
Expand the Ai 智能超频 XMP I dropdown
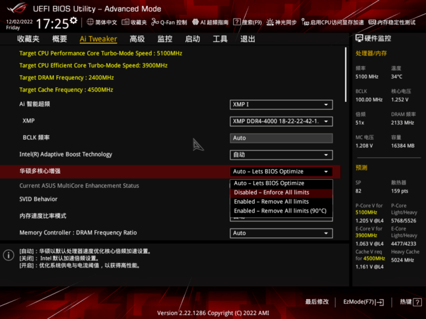[x=281, y=105]
